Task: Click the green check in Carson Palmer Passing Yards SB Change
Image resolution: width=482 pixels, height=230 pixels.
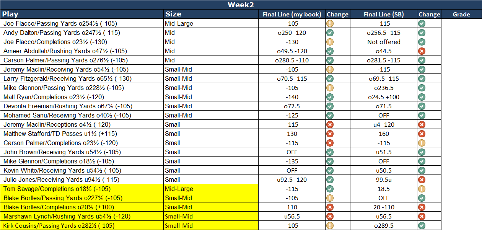Action: [422, 60]
